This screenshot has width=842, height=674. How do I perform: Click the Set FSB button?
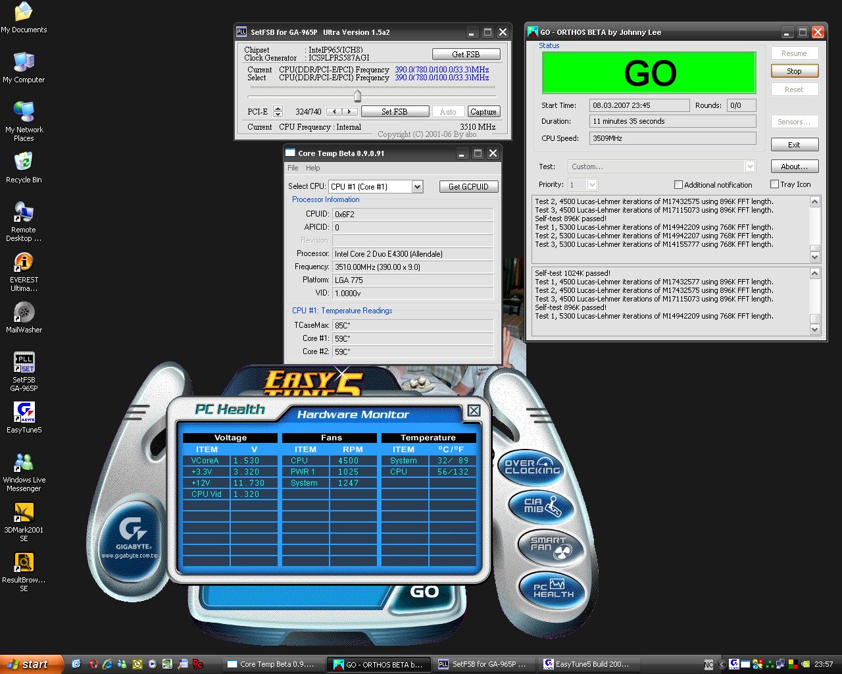pos(395,112)
